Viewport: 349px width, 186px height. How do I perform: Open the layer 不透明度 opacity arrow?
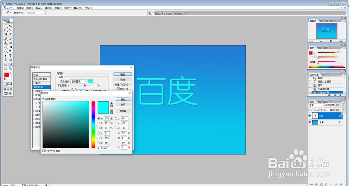344,105
